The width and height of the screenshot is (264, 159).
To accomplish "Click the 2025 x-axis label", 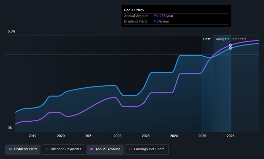I will pos(202,136).
